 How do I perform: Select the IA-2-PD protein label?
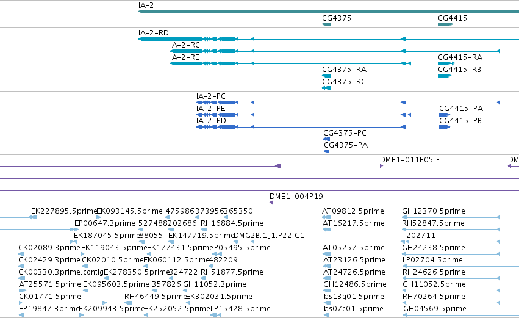[211, 121]
